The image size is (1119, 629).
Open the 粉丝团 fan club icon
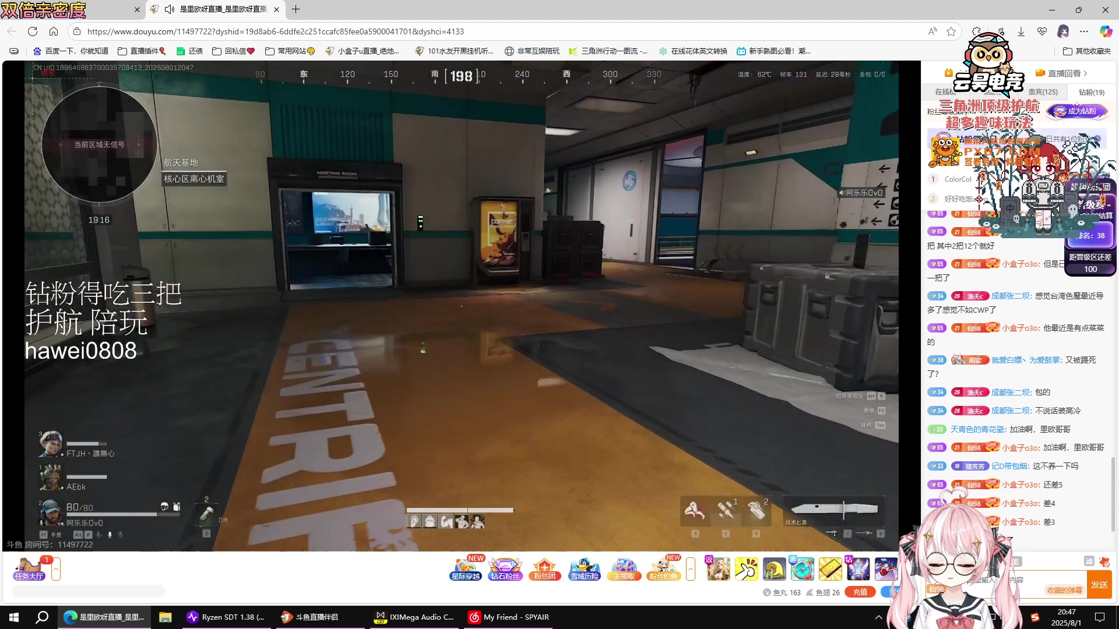click(x=544, y=569)
